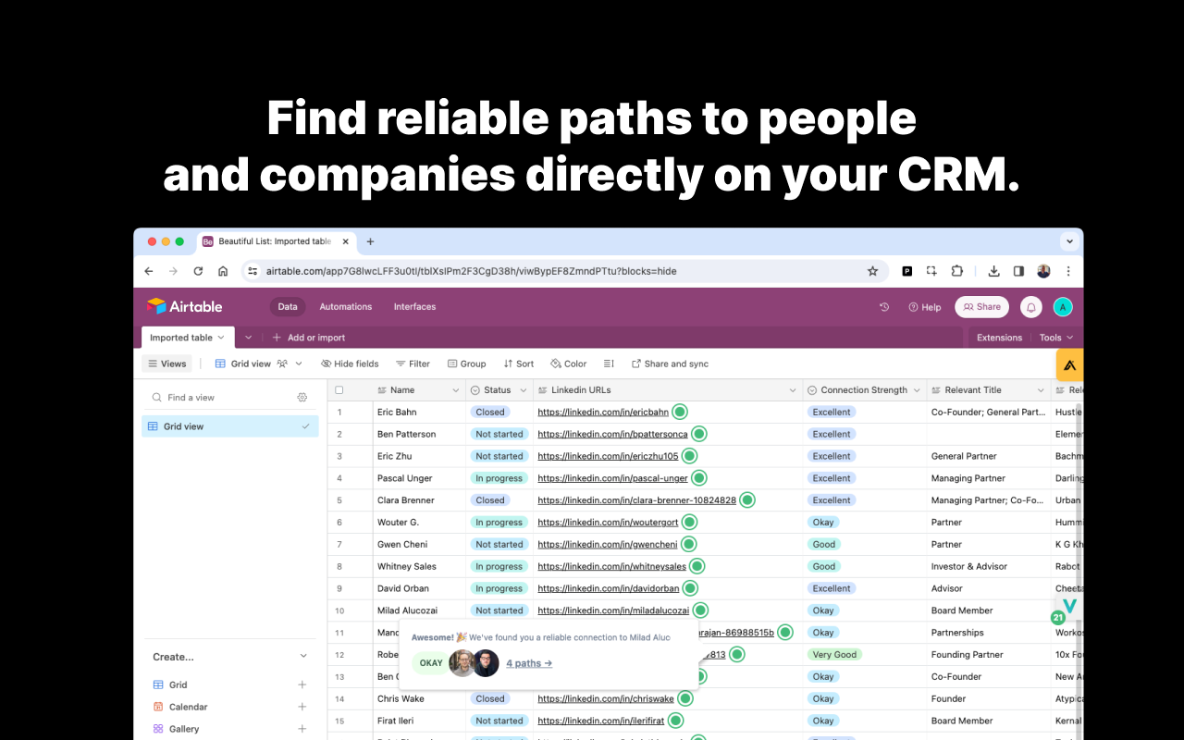Click the browser home icon
This screenshot has width=1184, height=740.
point(223,271)
